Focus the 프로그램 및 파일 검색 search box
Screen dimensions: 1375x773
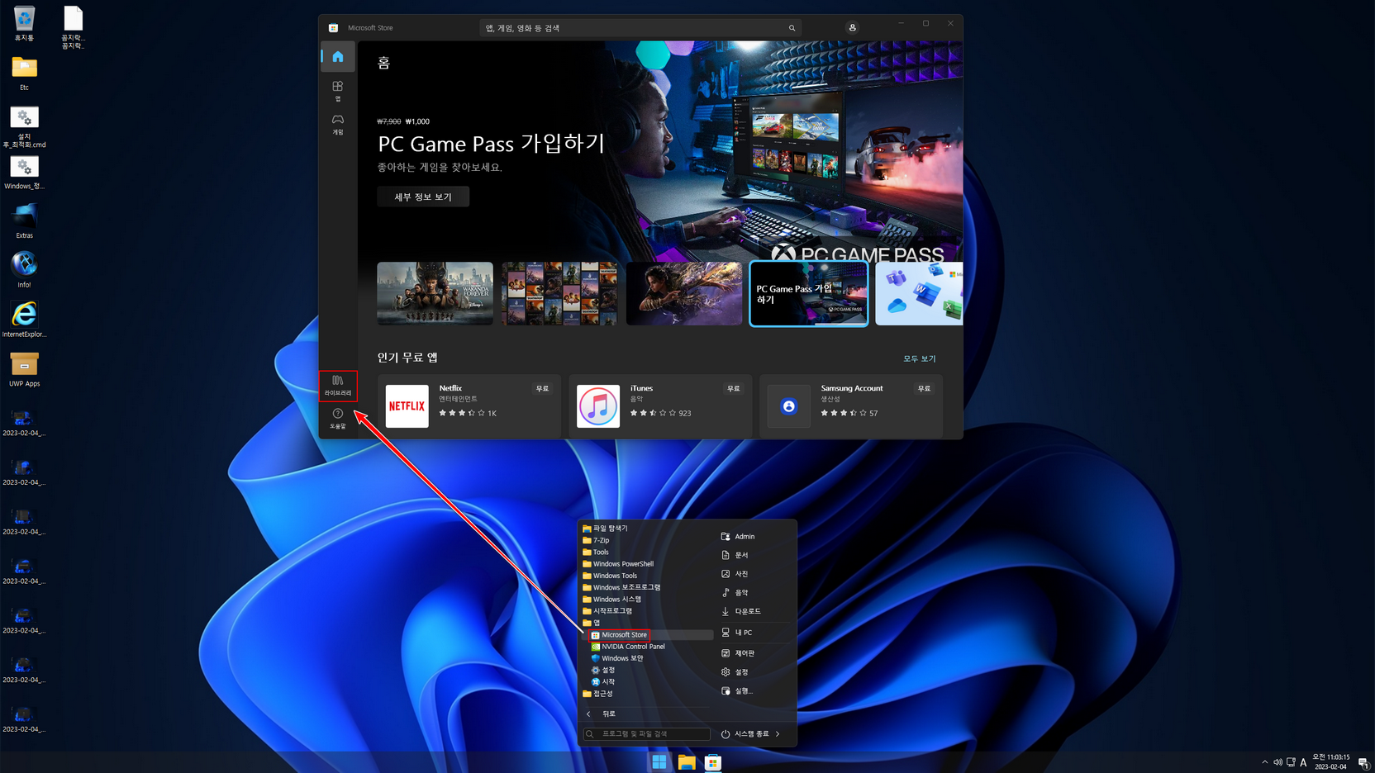[x=647, y=733]
